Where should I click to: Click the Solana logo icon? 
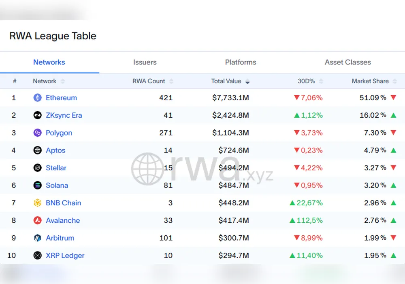[37, 185]
